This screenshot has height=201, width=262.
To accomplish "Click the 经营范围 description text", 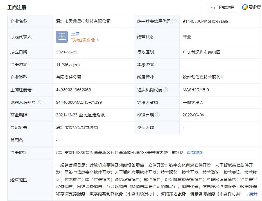I will point(156,179).
